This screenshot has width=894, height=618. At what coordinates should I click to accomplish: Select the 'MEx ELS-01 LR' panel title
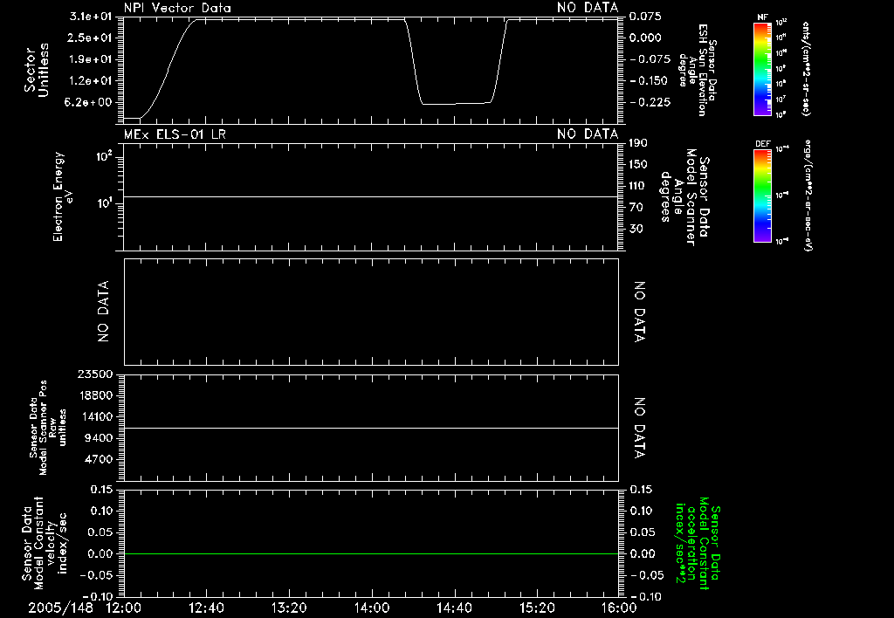[175, 134]
